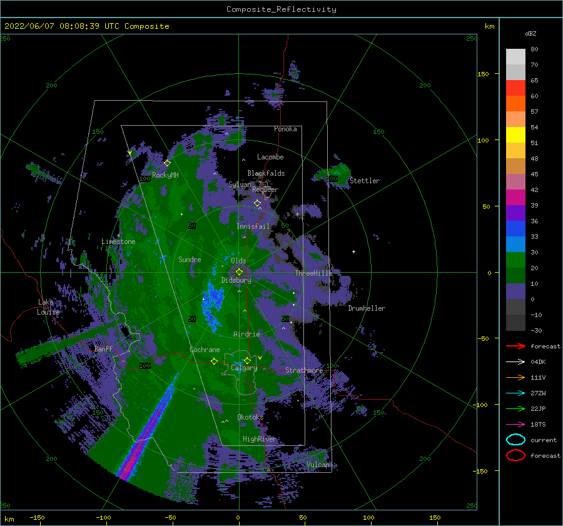Click the '100' tick on right km axis

pyautogui.click(x=484, y=140)
